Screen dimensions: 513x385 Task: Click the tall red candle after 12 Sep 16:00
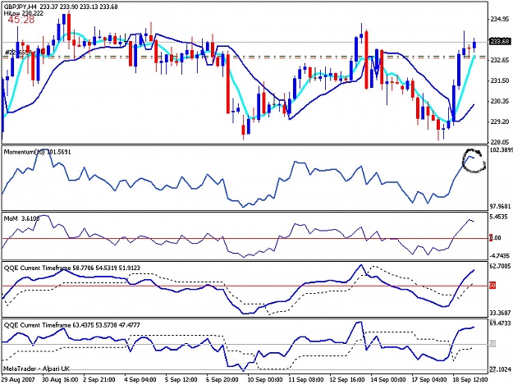366,60
